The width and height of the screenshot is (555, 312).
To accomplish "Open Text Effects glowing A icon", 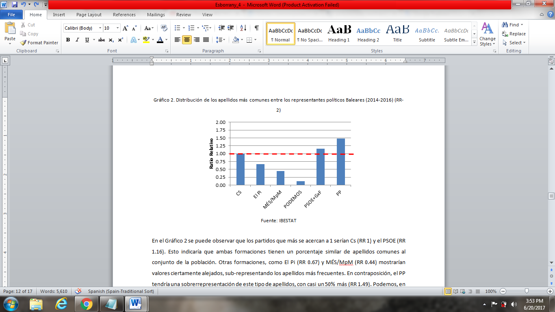I will click(133, 40).
